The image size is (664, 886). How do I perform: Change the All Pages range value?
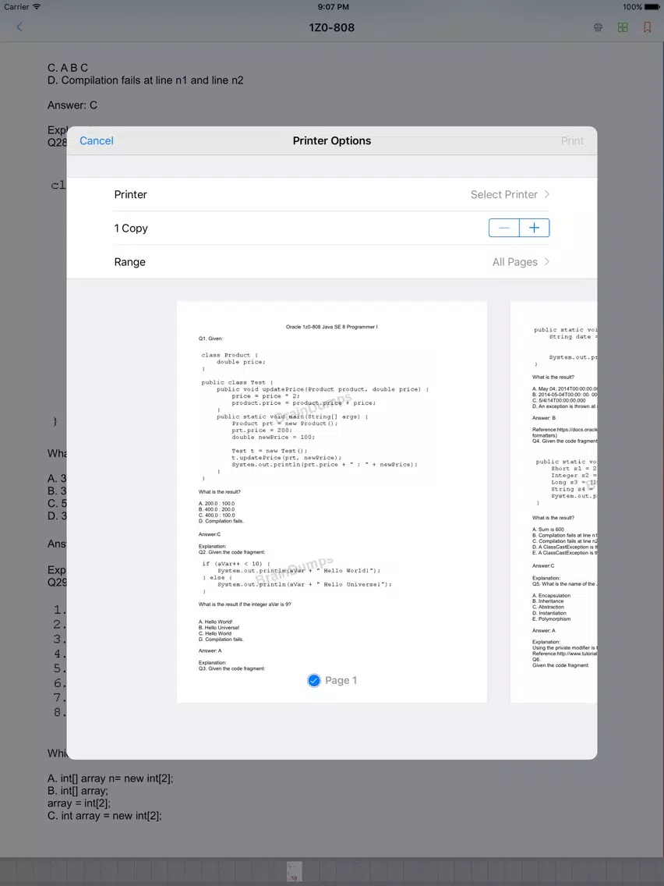pos(514,261)
